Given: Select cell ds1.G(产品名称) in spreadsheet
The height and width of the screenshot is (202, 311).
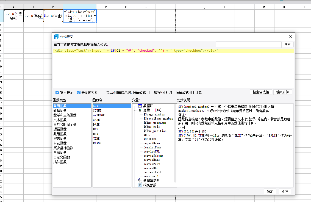Looking at the screenshot, I should [x=14, y=16].
